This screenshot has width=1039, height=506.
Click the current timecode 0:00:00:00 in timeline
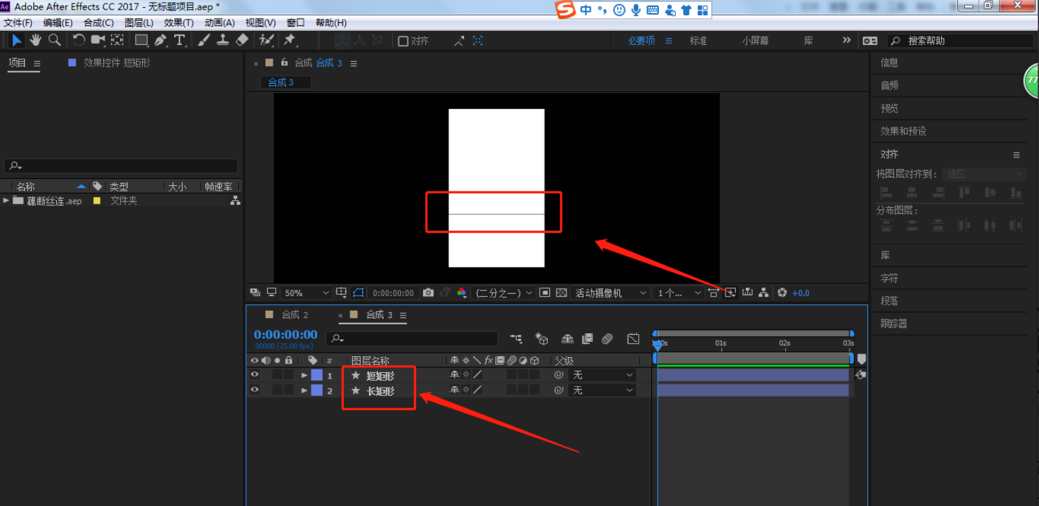pos(286,335)
